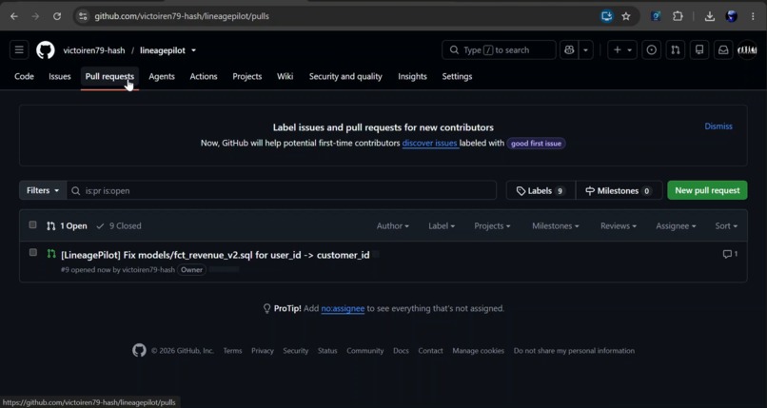Image resolution: width=767 pixels, height=408 pixels.
Task: Click the footer GitHub logo
Action: (139, 350)
